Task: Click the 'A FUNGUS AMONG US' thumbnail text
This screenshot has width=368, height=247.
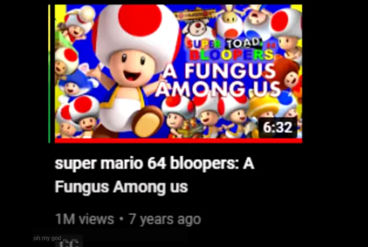Action: 218,80
